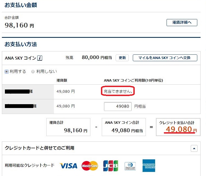Click the 残高 label

click(69, 58)
